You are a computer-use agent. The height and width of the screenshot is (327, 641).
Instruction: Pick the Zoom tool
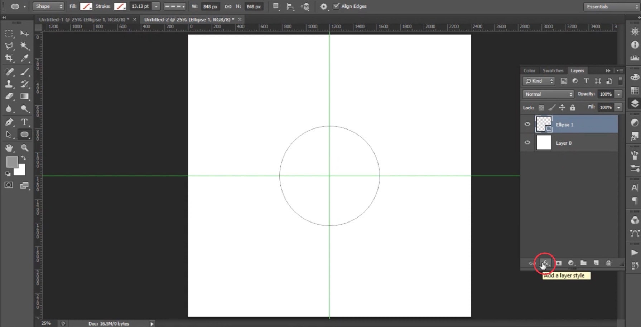coord(24,148)
